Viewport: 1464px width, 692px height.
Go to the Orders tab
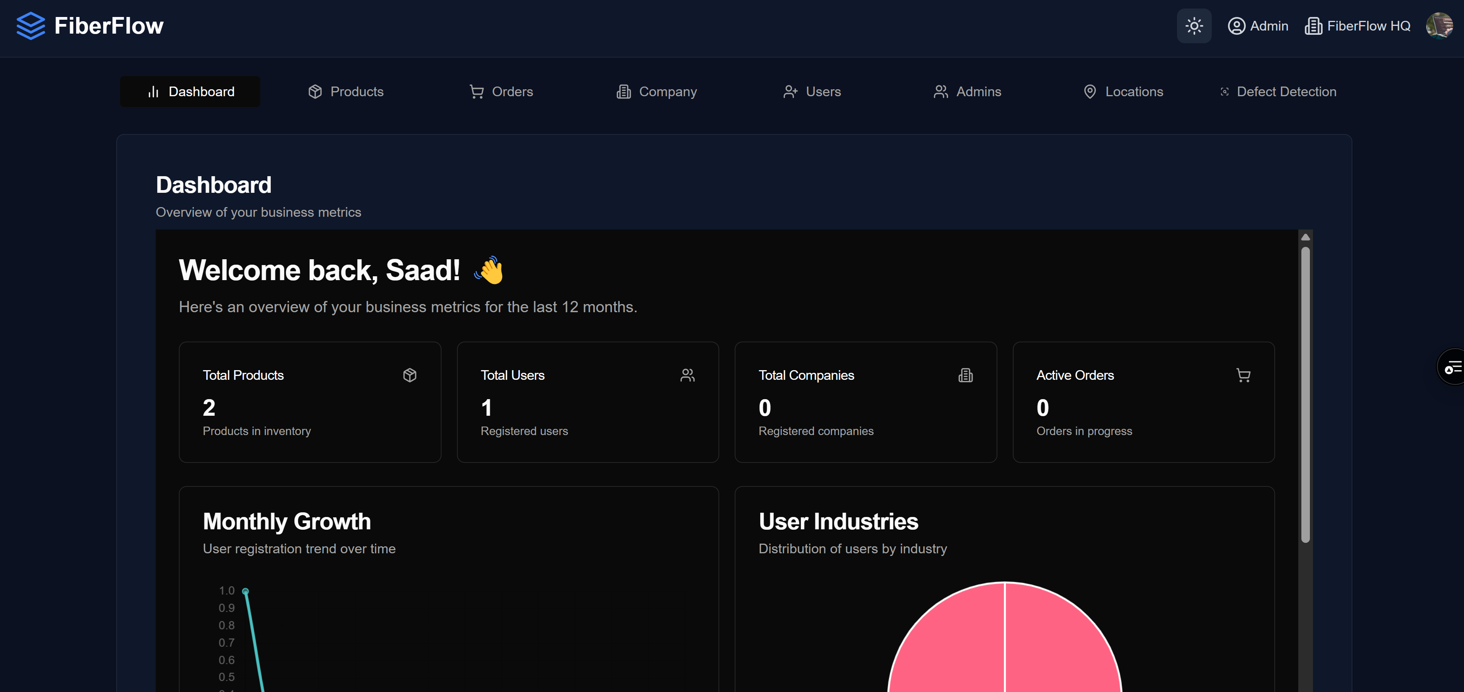(x=501, y=92)
